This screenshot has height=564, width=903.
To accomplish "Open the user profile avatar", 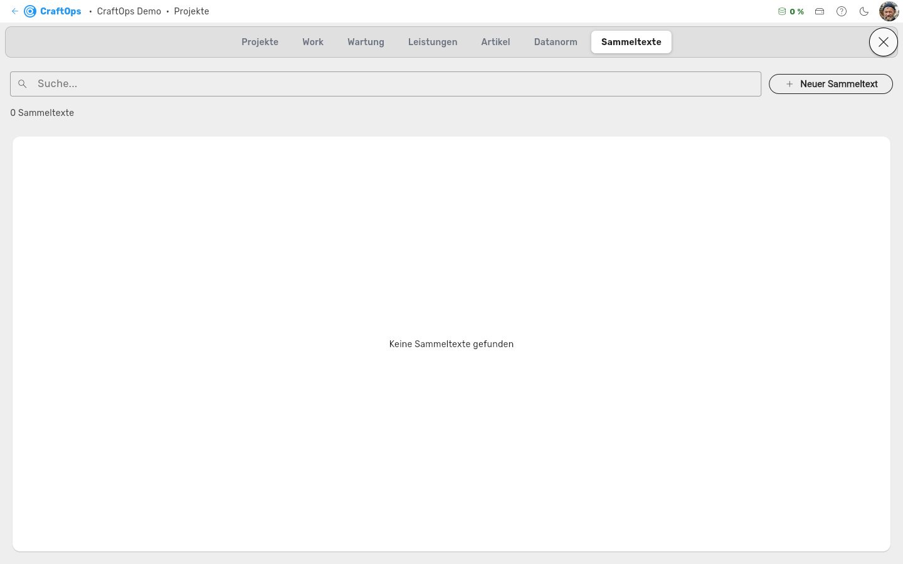I will tap(889, 11).
